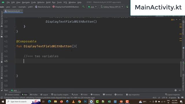Viewport: 185px width, 104px height.
Task: Click the DisplayTextFieldWithButton() call on line 37
Action: pos(71,22)
